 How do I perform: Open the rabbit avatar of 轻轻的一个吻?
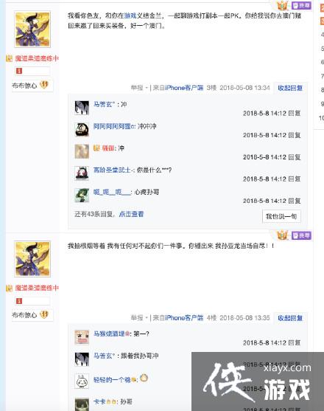[x=82, y=381]
